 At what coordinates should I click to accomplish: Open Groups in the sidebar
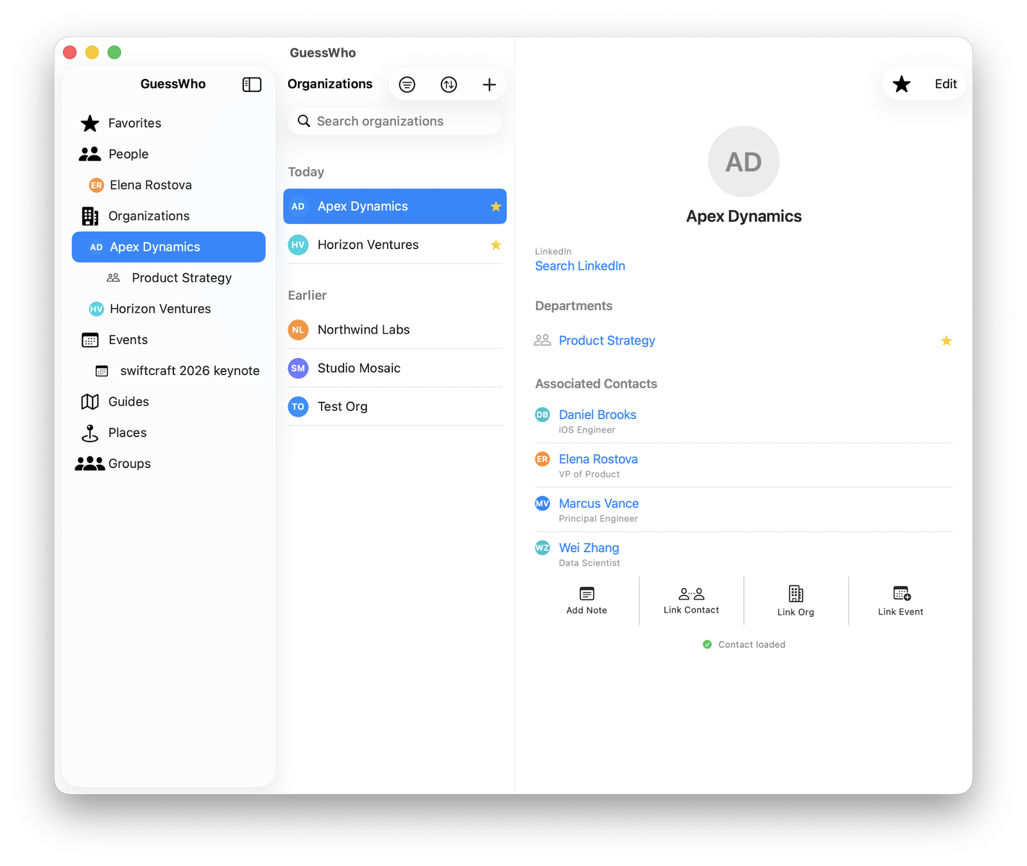(x=169, y=463)
